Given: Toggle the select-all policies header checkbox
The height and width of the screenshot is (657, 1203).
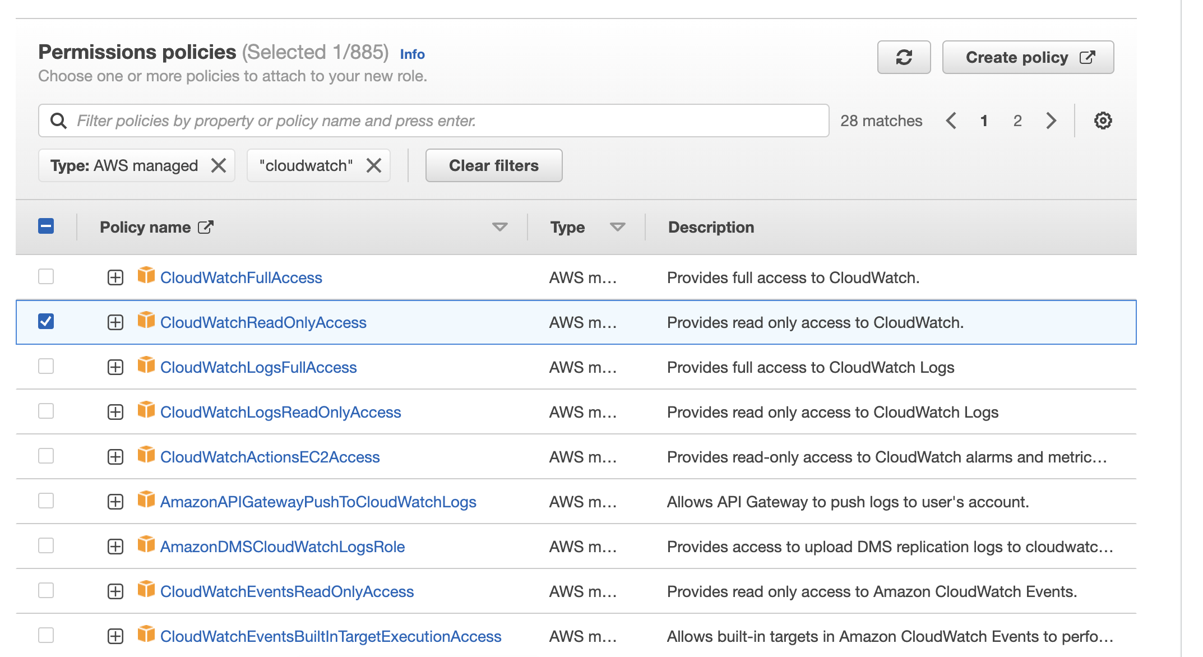Looking at the screenshot, I should click(46, 226).
